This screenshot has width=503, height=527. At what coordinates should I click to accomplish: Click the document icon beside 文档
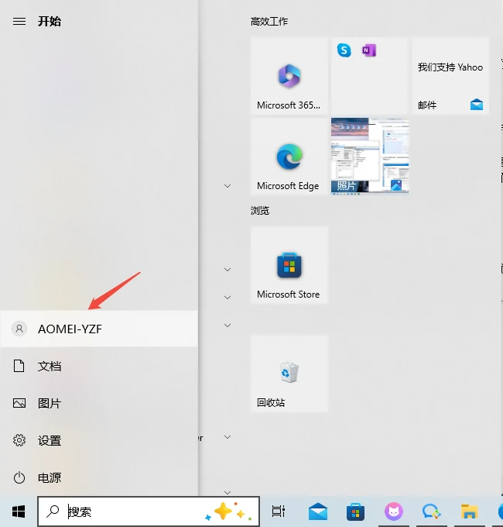click(x=19, y=366)
